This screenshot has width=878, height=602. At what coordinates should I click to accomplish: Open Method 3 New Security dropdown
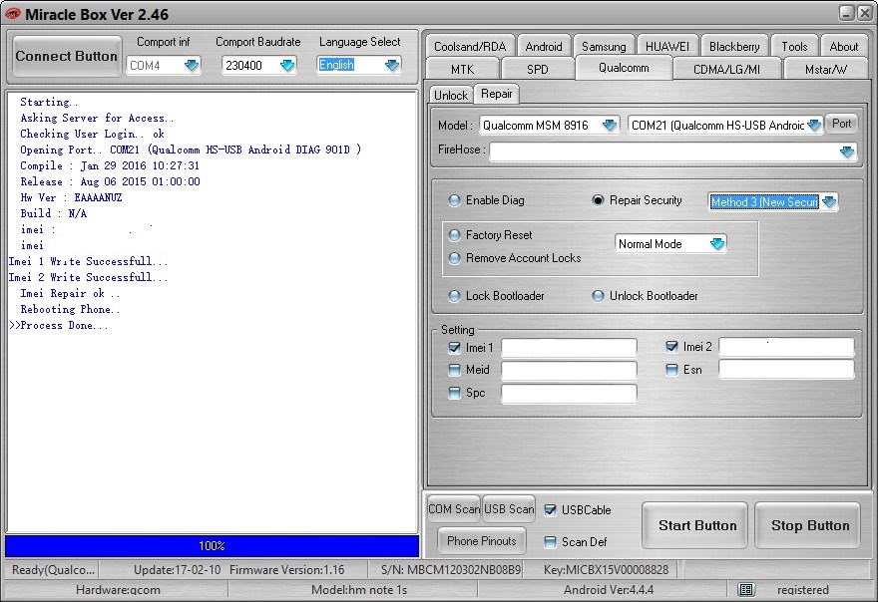829,201
